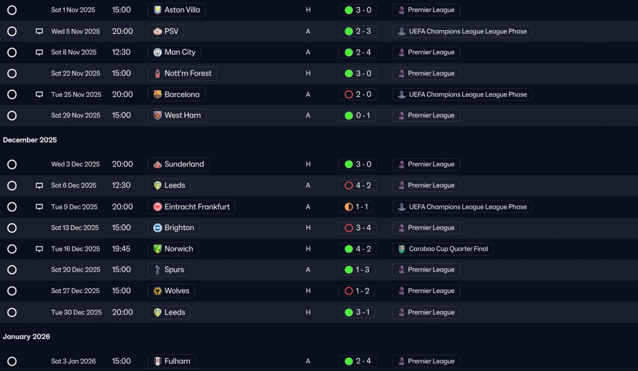Click the TV icon for Norwich cup tie

click(39, 249)
